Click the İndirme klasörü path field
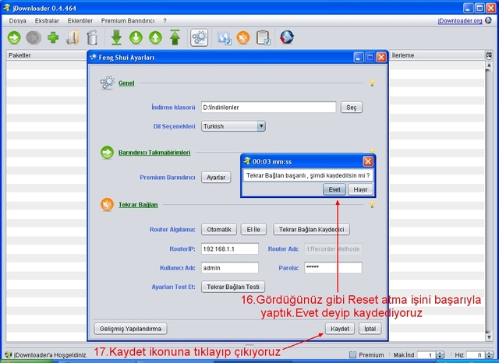The image size is (499, 363). [x=268, y=107]
